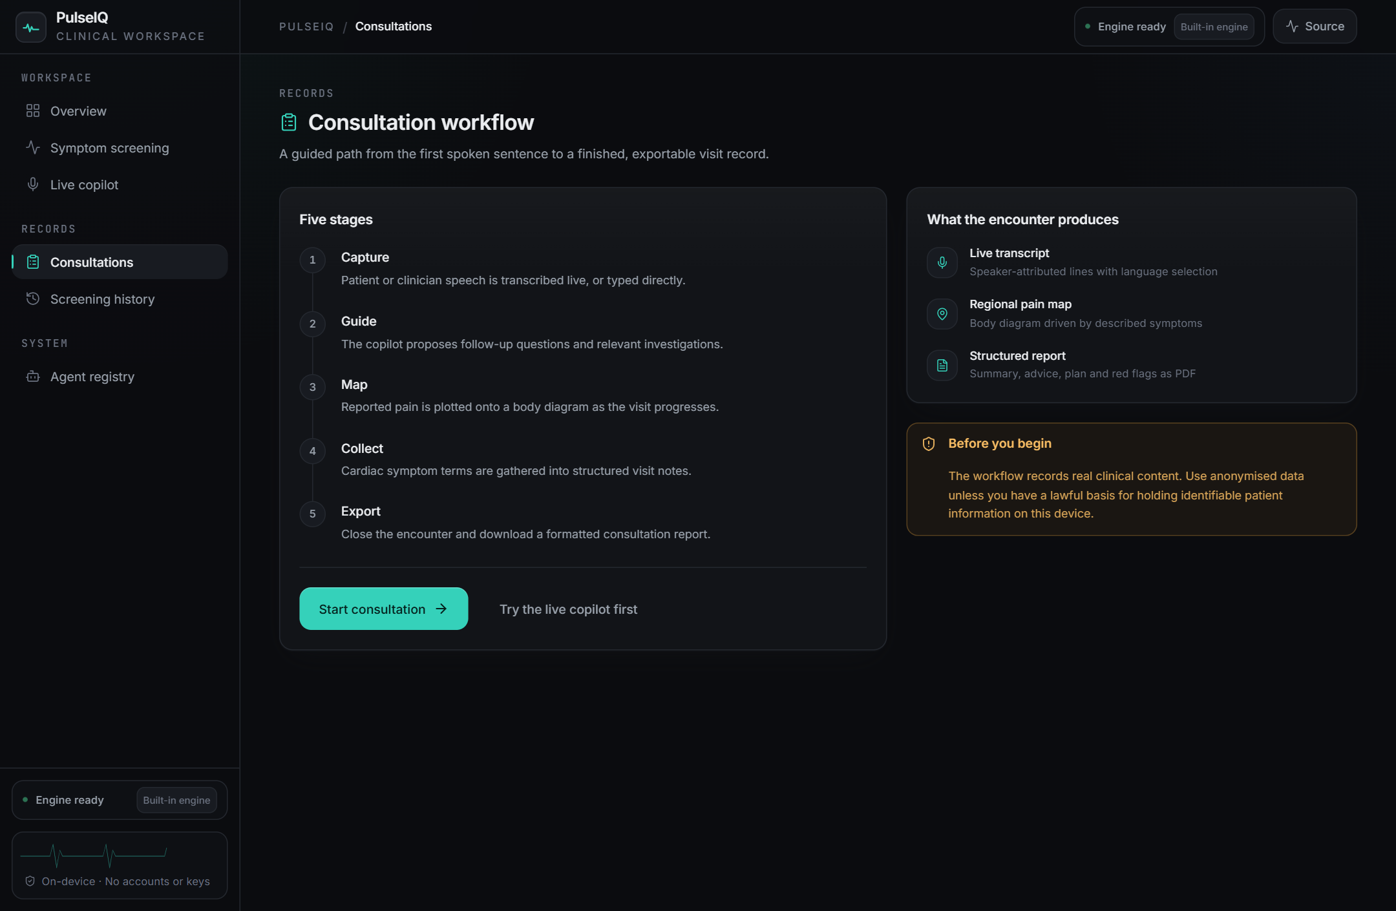Viewport: 1396px width, 911px height.
Task: Click the Symptom screening pulse icon
Action: [x=33, y=147]
